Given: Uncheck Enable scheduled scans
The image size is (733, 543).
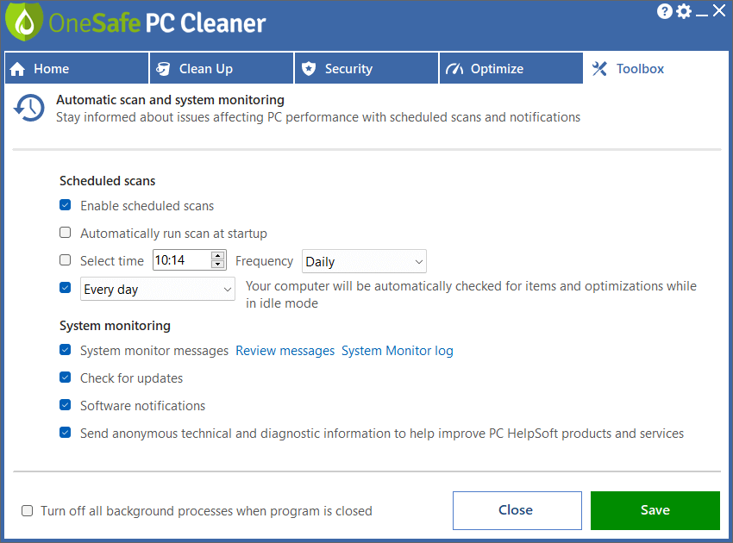Looking at the screenshot, I should tap(66, 205).
